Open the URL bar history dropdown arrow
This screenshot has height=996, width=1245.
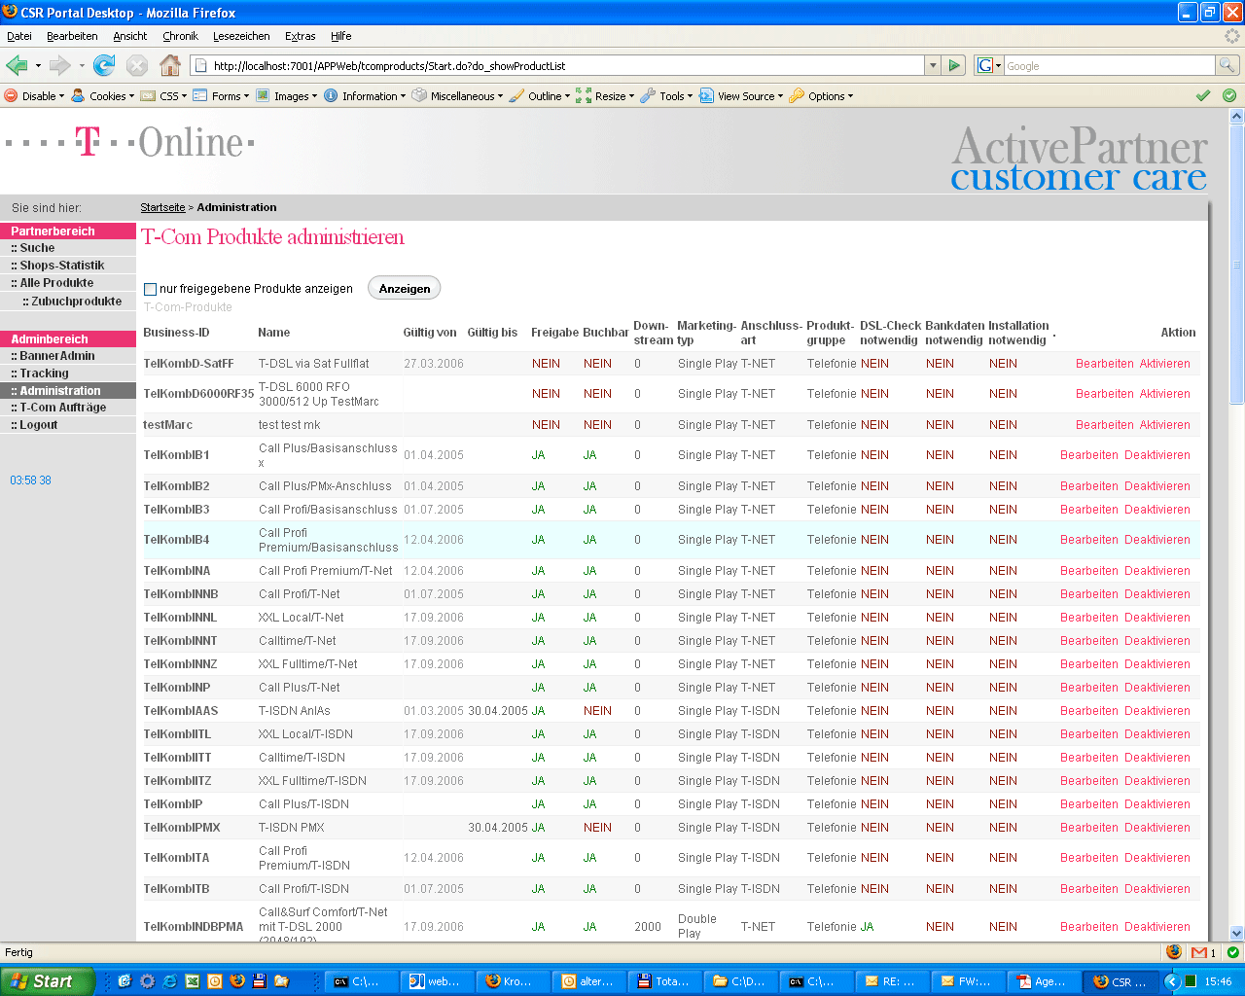933,65
